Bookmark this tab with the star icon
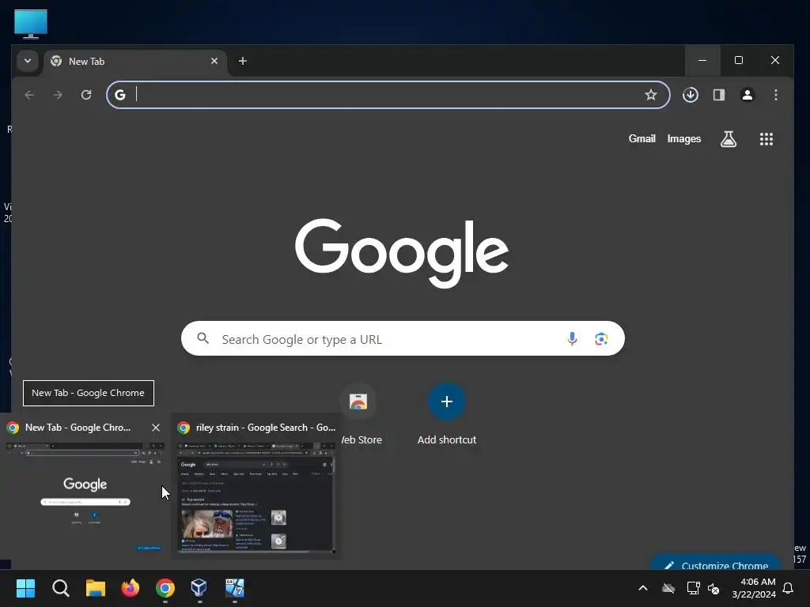The height and width of the screenshot is (607, 810). tap(651, 95)
